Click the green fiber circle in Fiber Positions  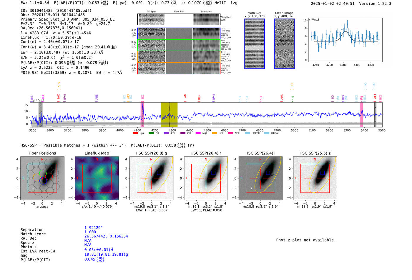[x=43, y=173]
